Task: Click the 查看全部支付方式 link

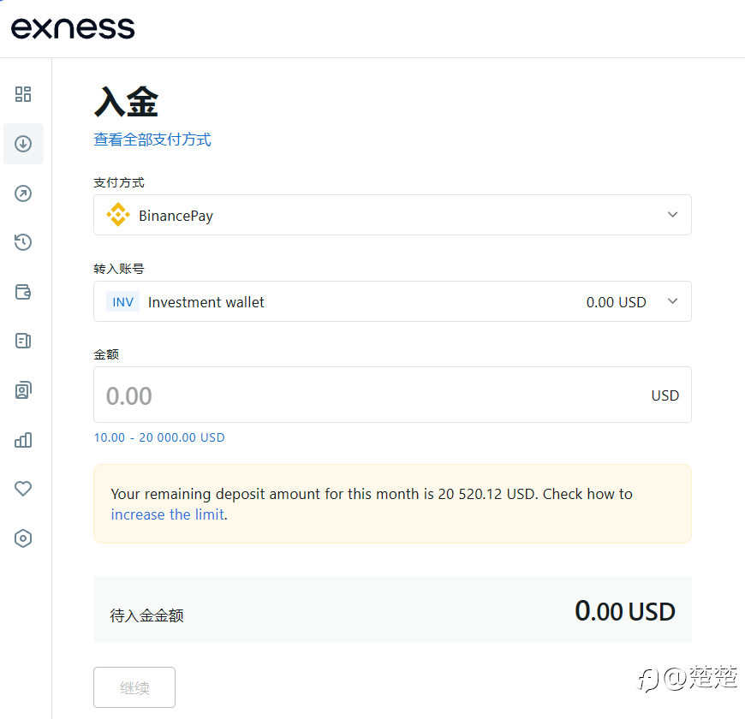Action: [152, 140]
